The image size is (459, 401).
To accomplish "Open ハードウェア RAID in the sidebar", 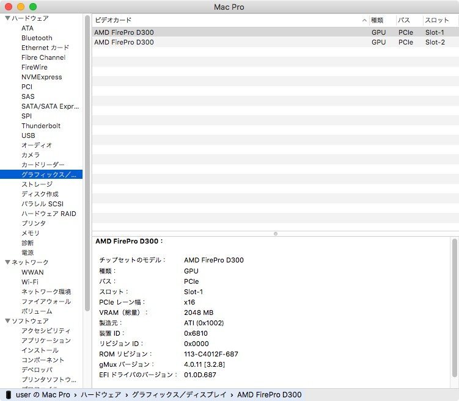I will click(x=49, y=214).
